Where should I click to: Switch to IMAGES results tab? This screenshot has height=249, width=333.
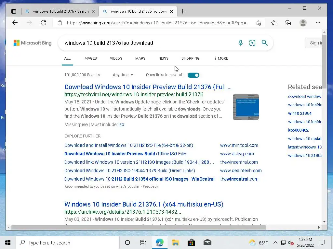(x=90, y=58)
